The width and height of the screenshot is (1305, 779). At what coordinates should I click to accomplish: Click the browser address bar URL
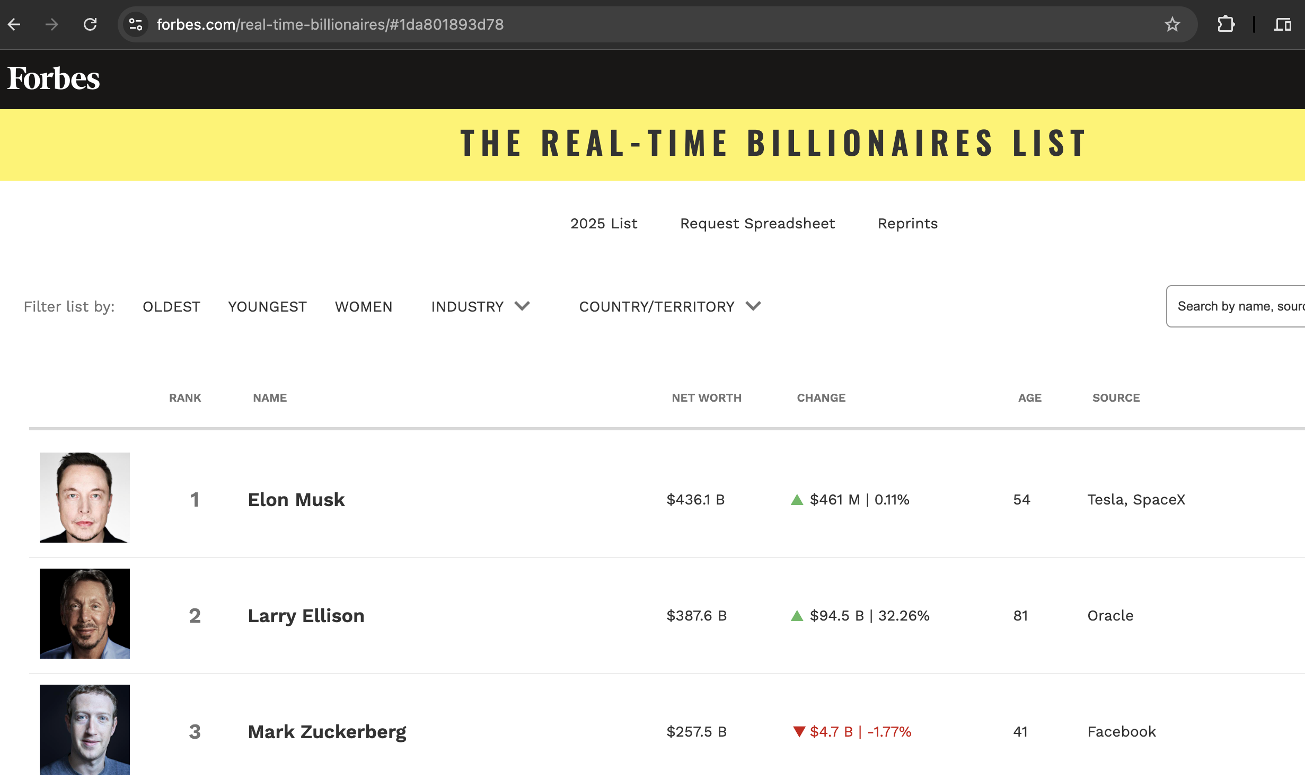pos(330,24)
